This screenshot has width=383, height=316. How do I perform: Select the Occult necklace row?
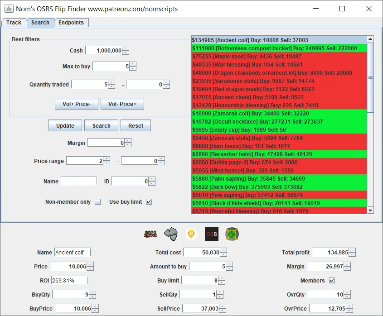[279, 121]
